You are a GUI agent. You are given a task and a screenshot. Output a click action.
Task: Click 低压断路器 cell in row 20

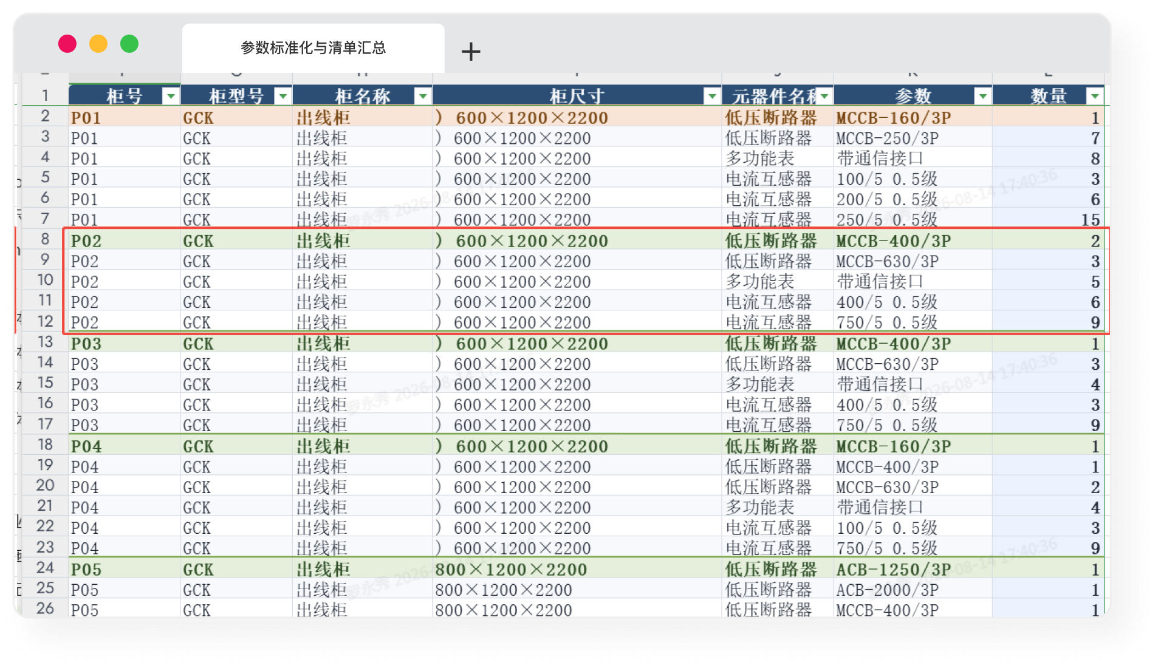tap(778, 487)
